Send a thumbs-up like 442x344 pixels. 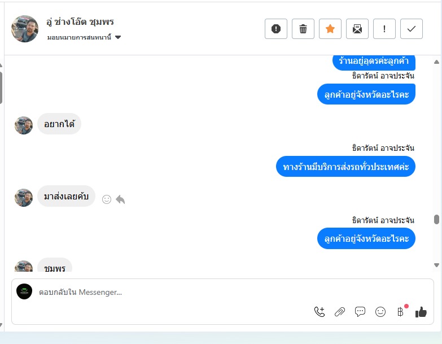[x=421, y=312]
